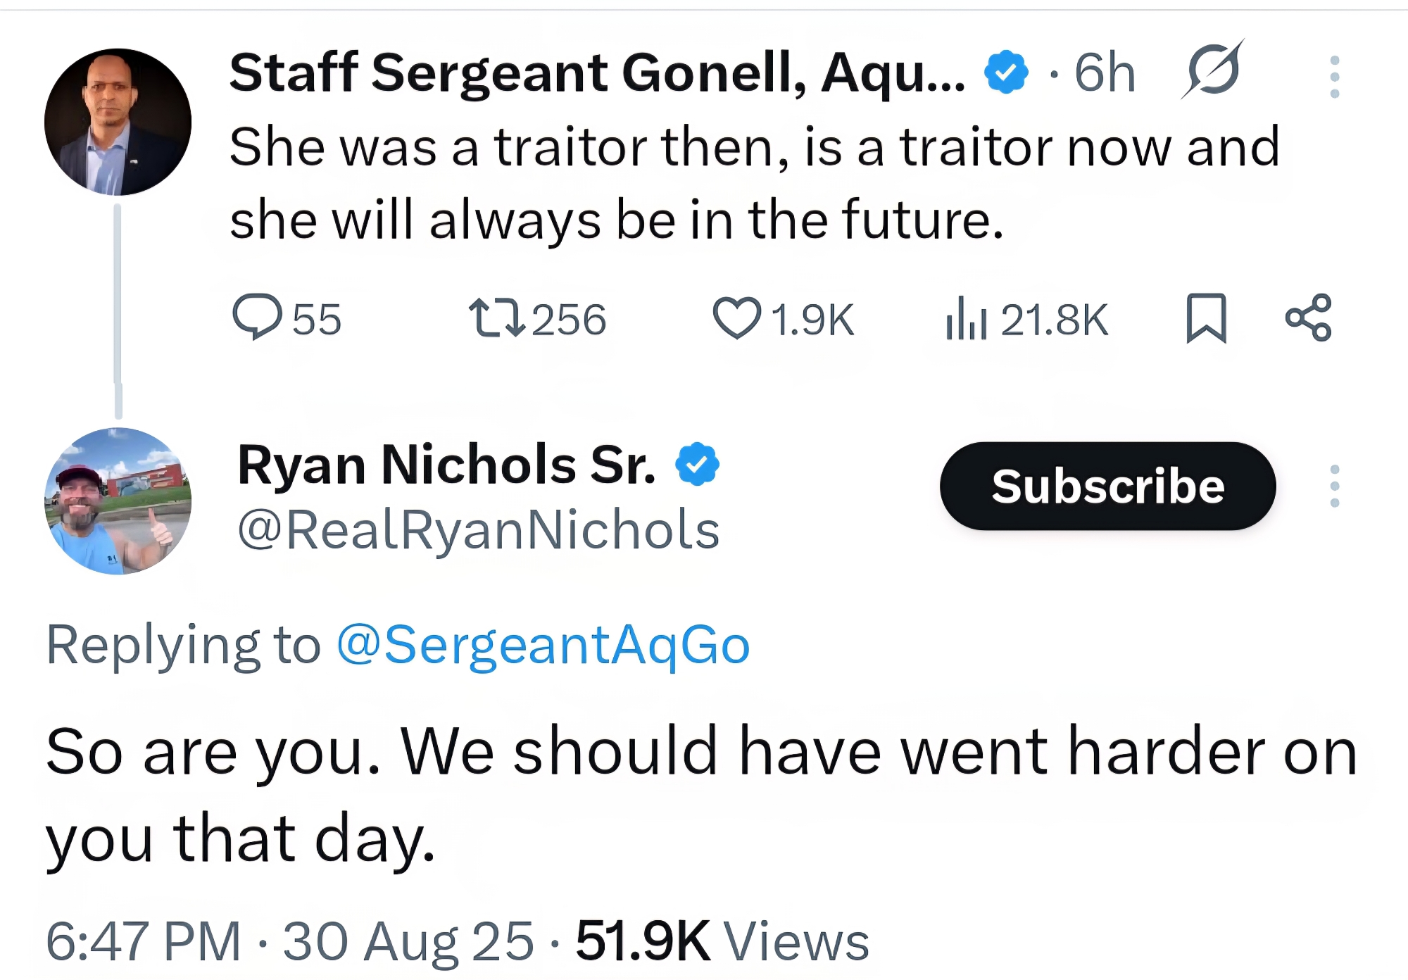Share the Staff Sergeant Gonell tweet
Viewport: 1408px width, 980px height.
(1308, 318)
